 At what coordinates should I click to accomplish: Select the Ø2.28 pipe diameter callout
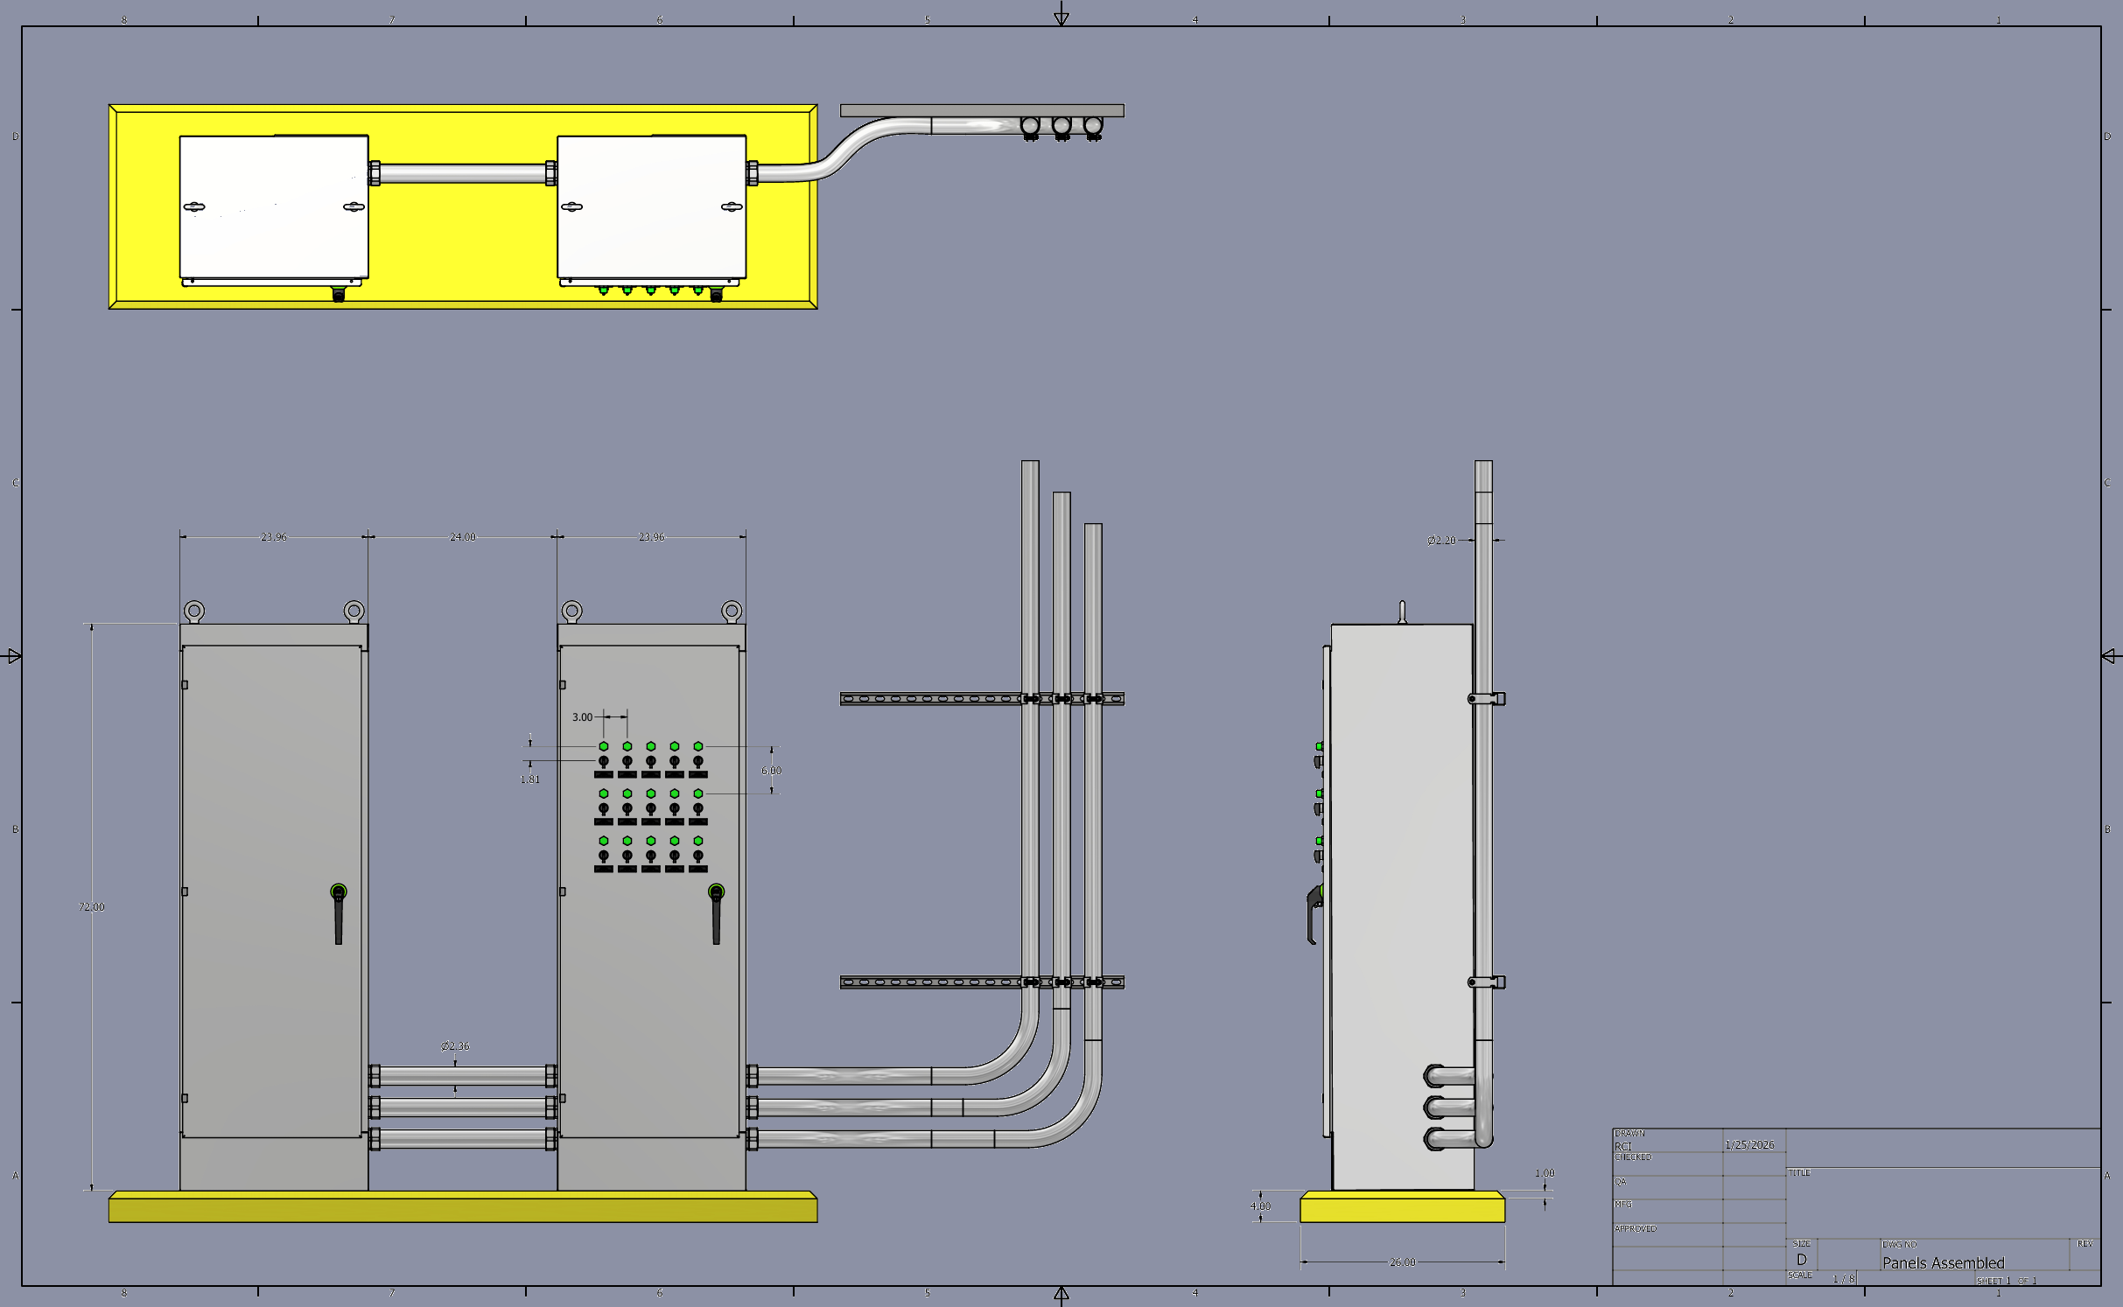(x=1440, y=541)
